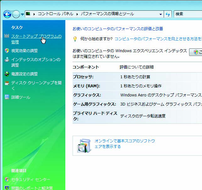
Task: Open 問題のレポートと解決策 related link
Action: click(x=32, y=188)
